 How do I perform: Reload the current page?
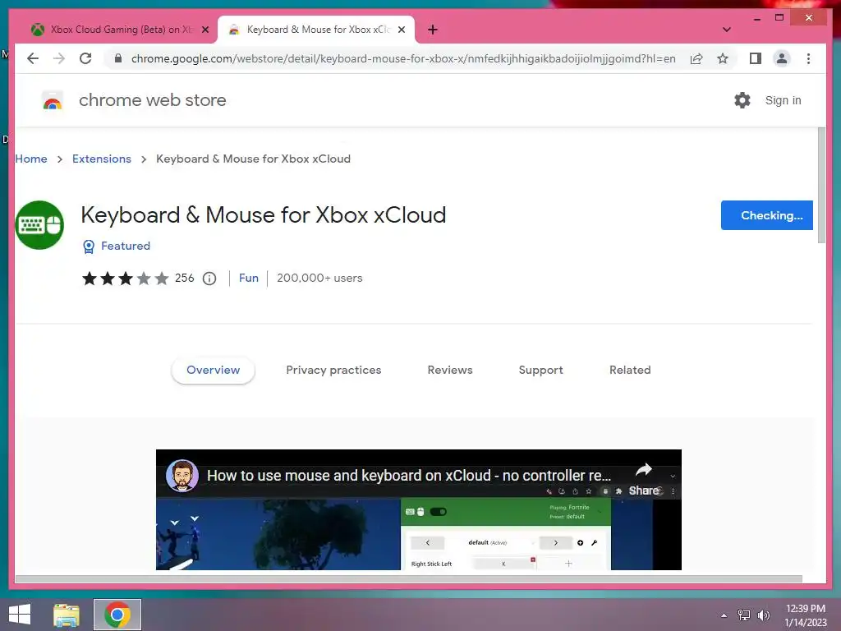coord(85,58)
